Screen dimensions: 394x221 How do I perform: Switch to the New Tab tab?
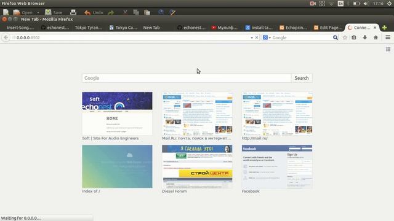151,28
